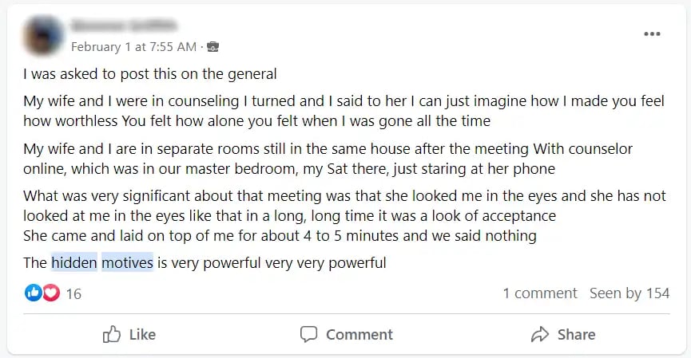
Task: Open the reactions count showing 16
Action: (x=73, y=294)
